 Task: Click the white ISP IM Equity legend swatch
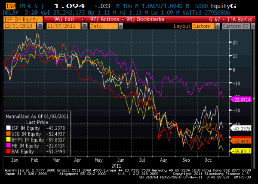click(9, 128)
